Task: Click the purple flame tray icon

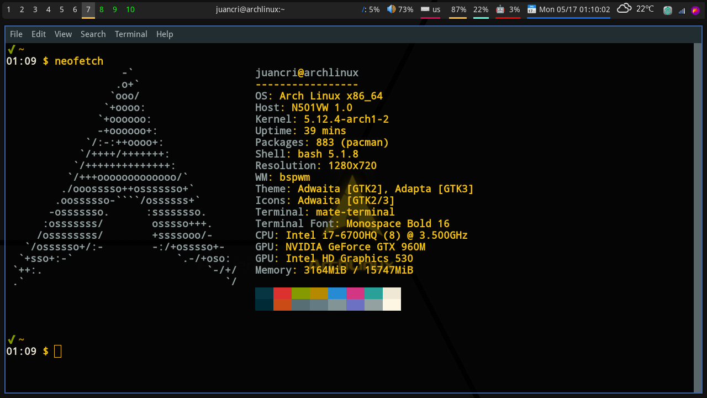Action: pyautogui.click(x=695, y=10)
